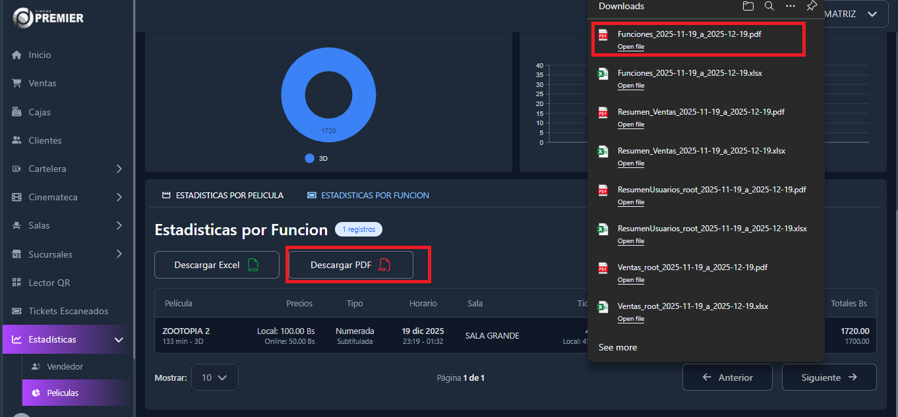The image size is (898, 417).
Task: Click the Lector QR sidebar icon
Action: 17,283
